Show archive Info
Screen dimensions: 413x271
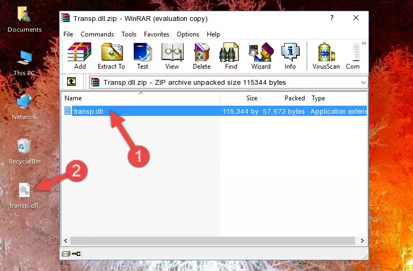[290, 56]
